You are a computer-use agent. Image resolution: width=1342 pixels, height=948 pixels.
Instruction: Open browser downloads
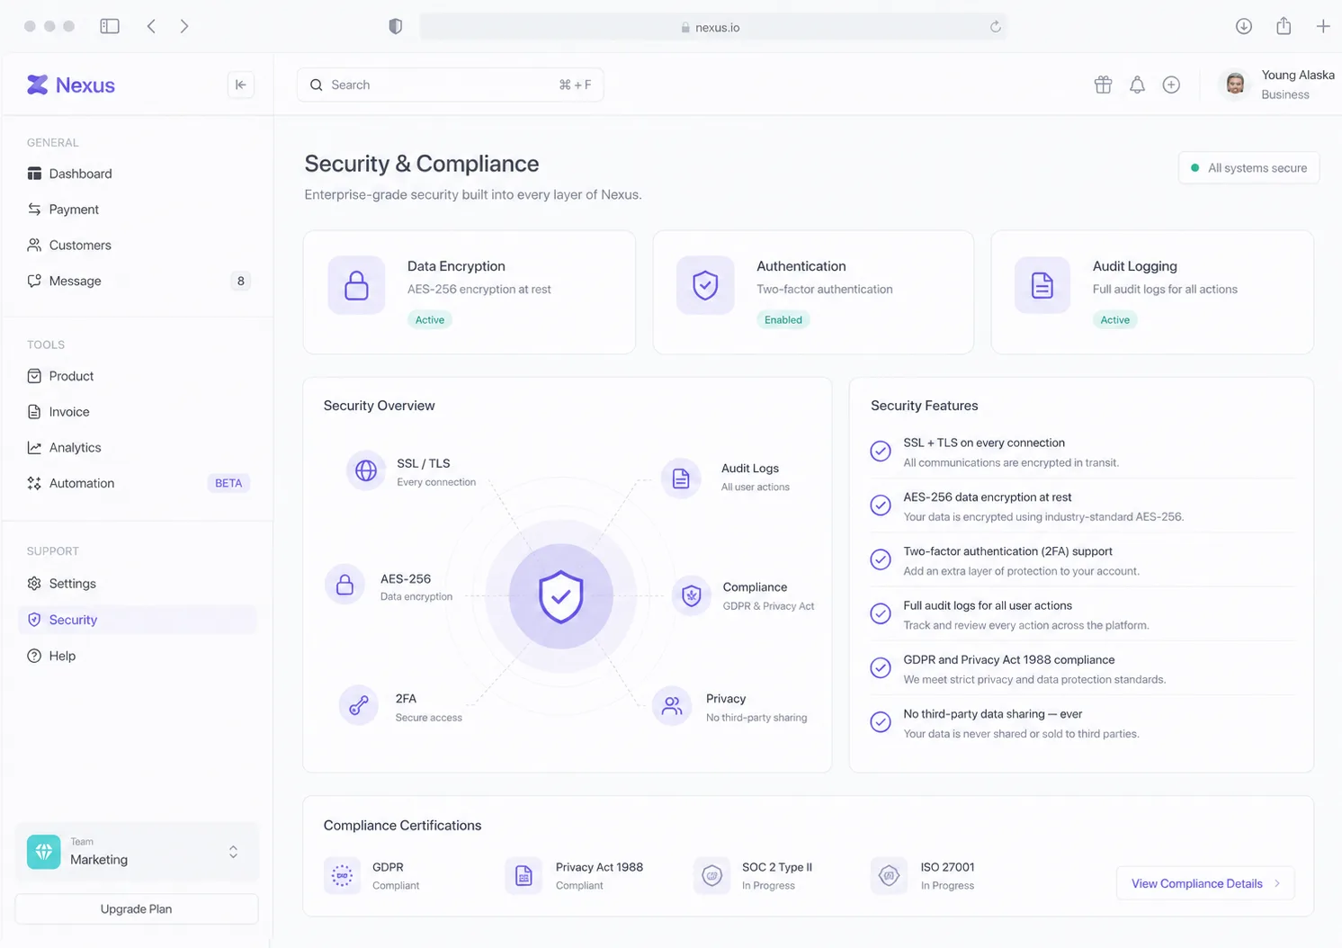coord(1244,26)
